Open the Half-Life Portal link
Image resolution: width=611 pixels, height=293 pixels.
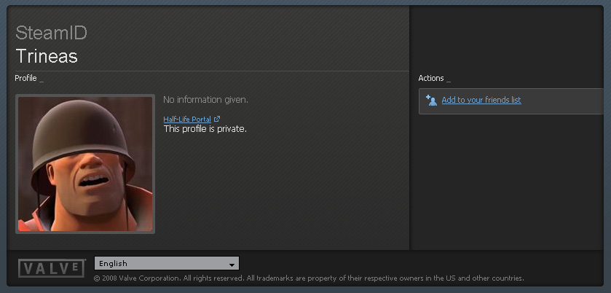coord(187,119)
